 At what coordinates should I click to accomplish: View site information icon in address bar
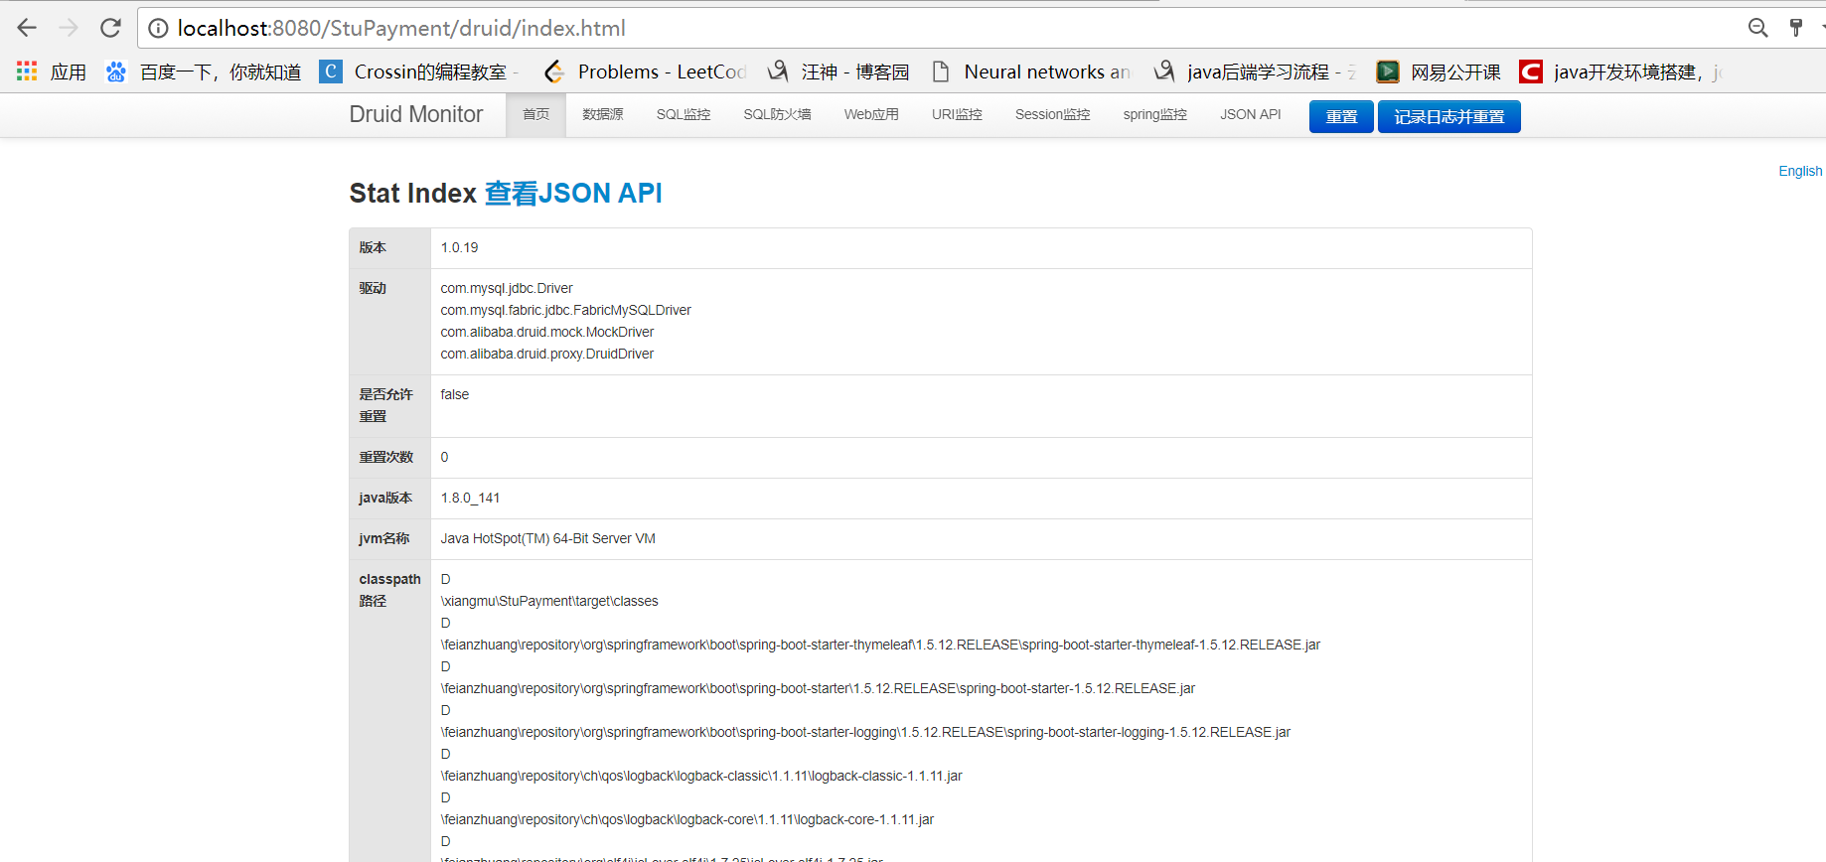click(158, 28)
